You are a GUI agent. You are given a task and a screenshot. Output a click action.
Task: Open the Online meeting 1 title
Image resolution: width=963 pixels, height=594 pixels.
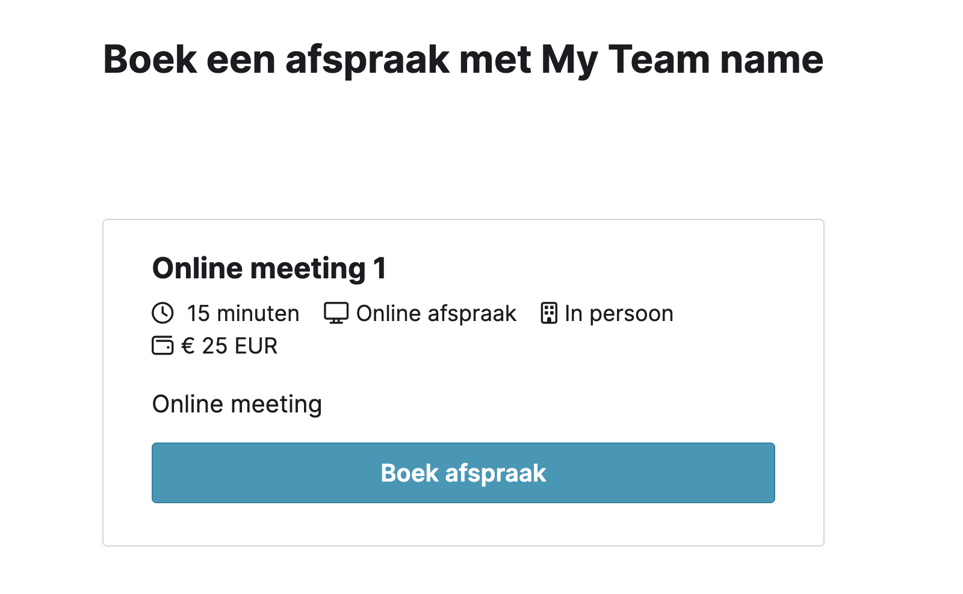tap(269, 268)
